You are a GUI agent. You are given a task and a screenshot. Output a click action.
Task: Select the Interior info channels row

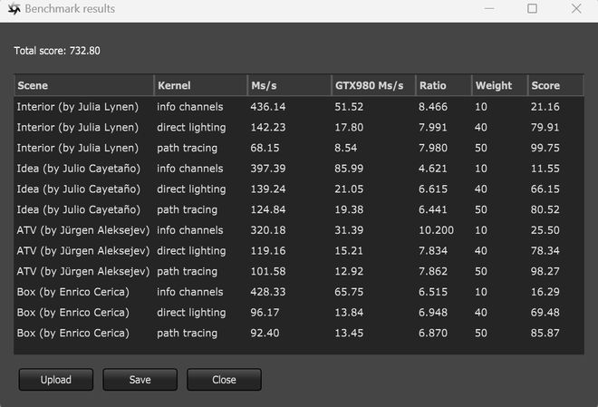click(299, 107)
